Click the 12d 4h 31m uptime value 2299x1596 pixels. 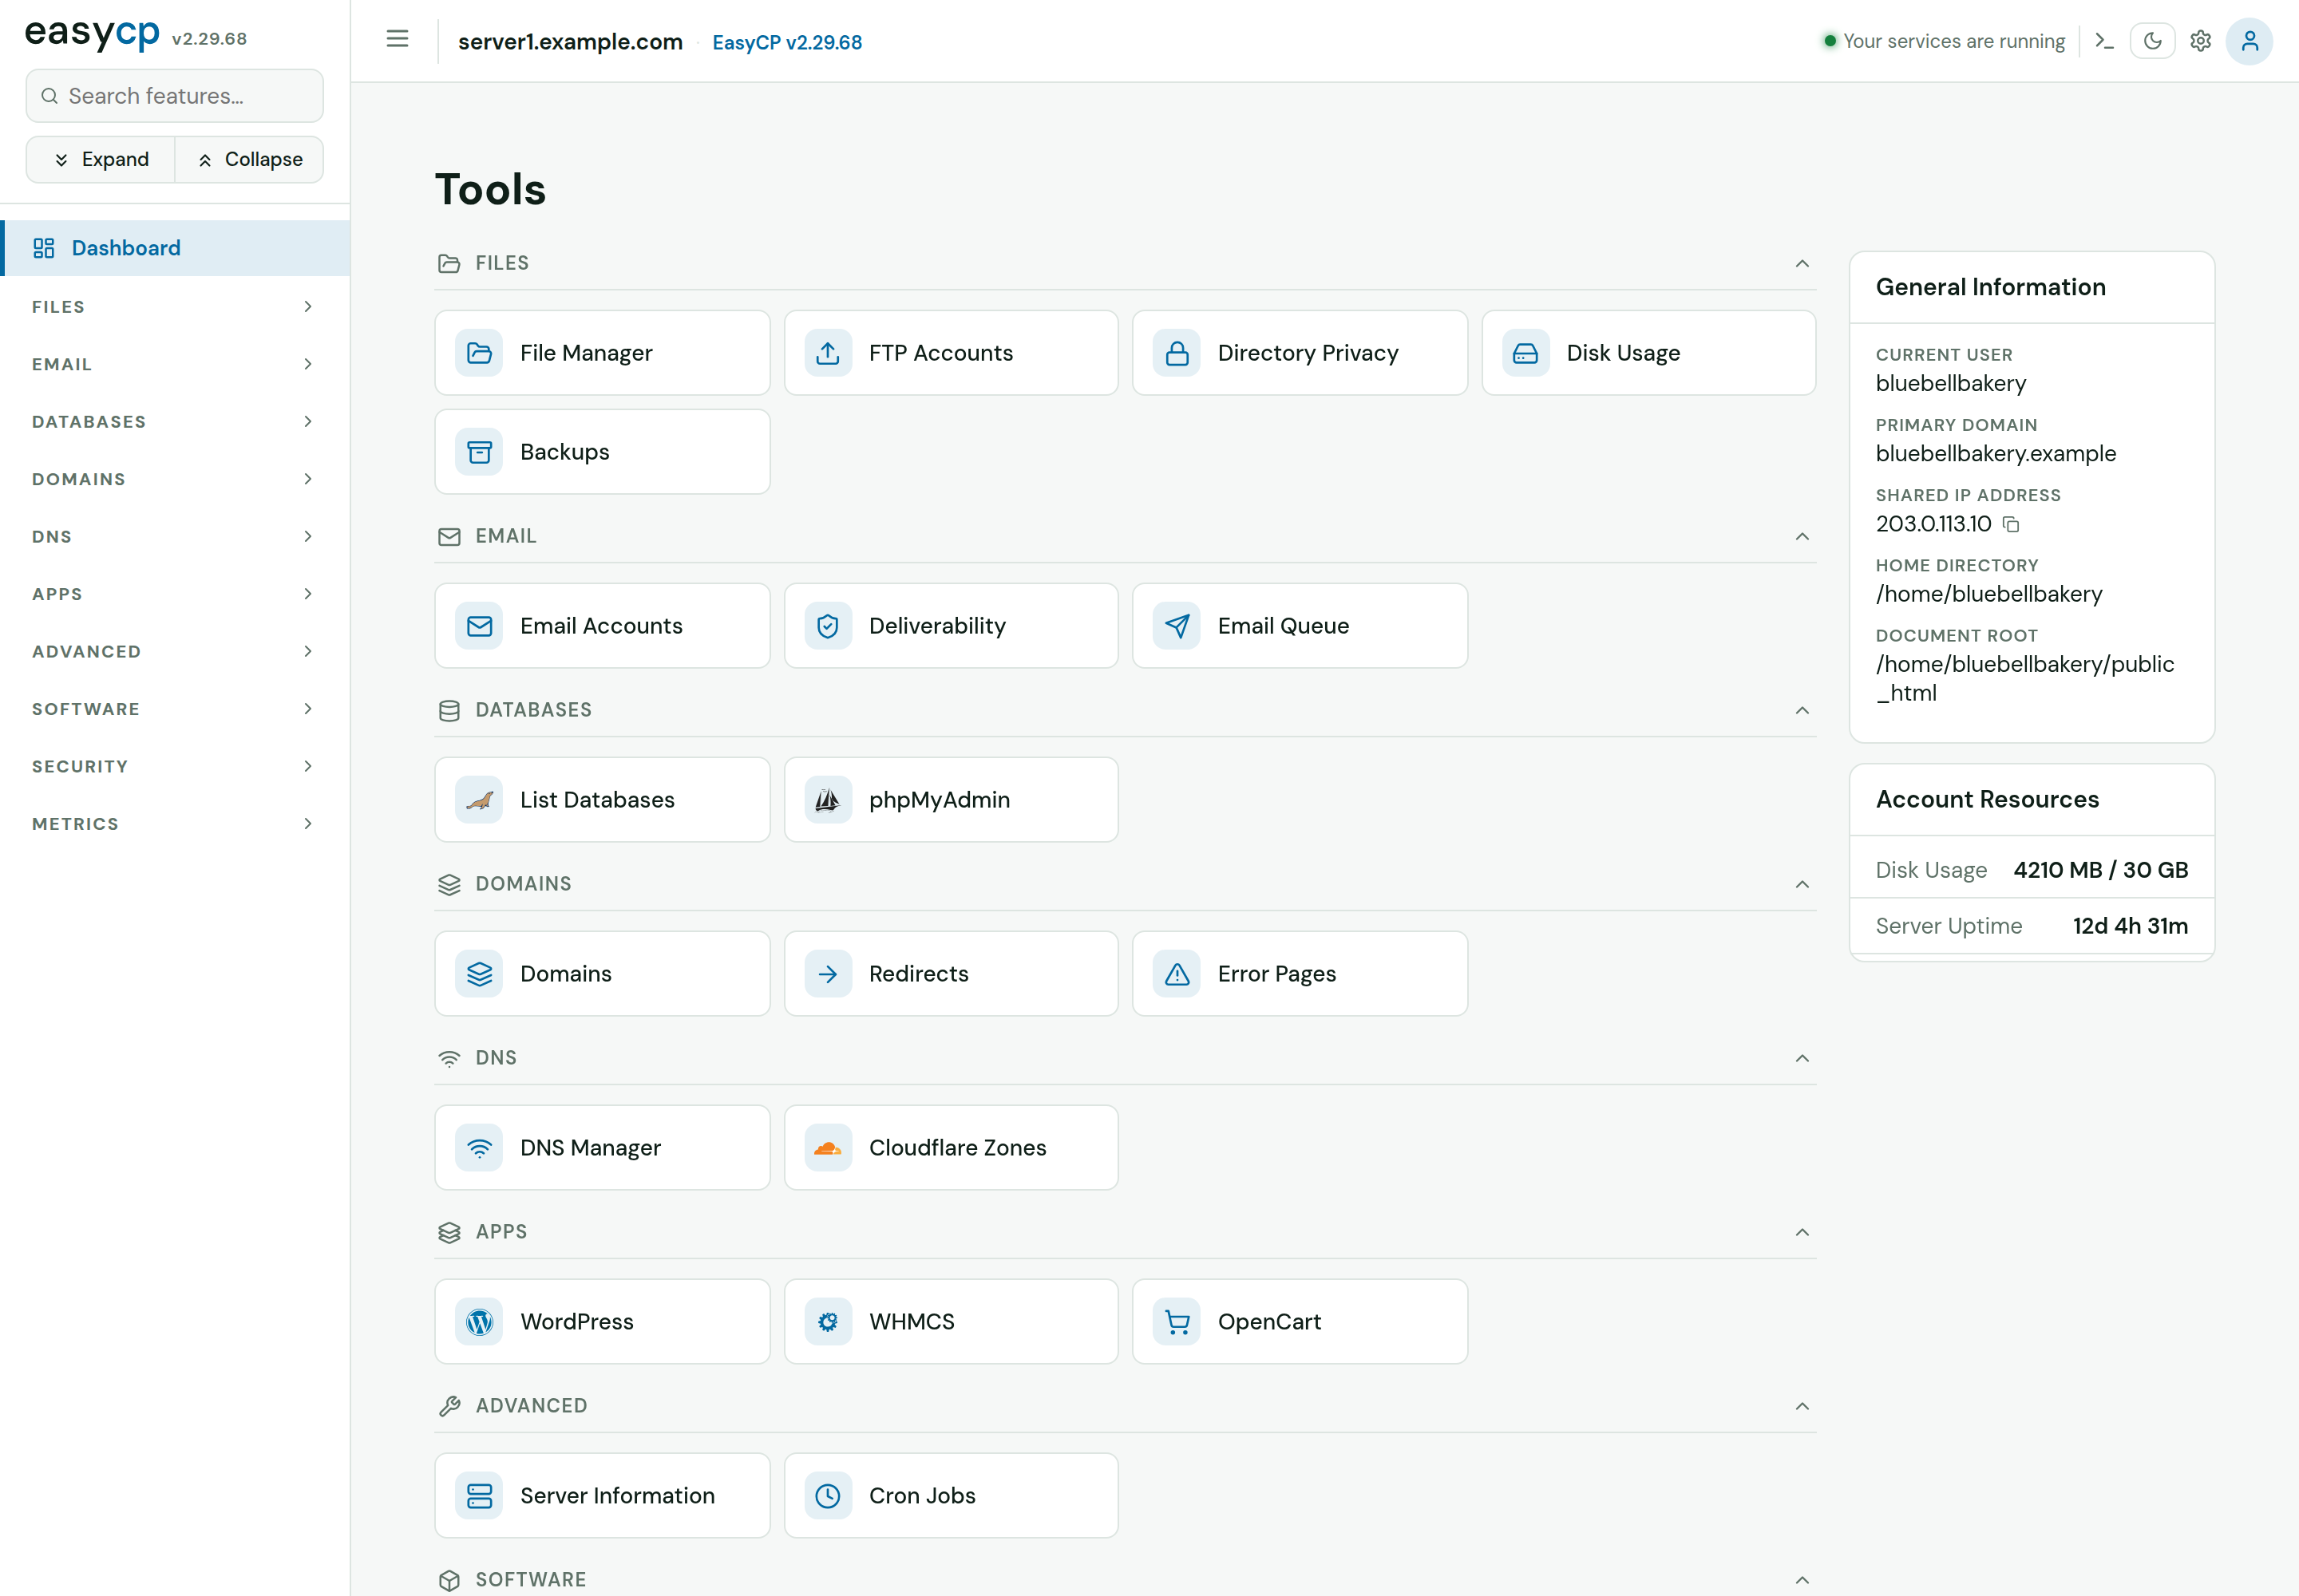pyautogui.click(x=2129, y=926)
